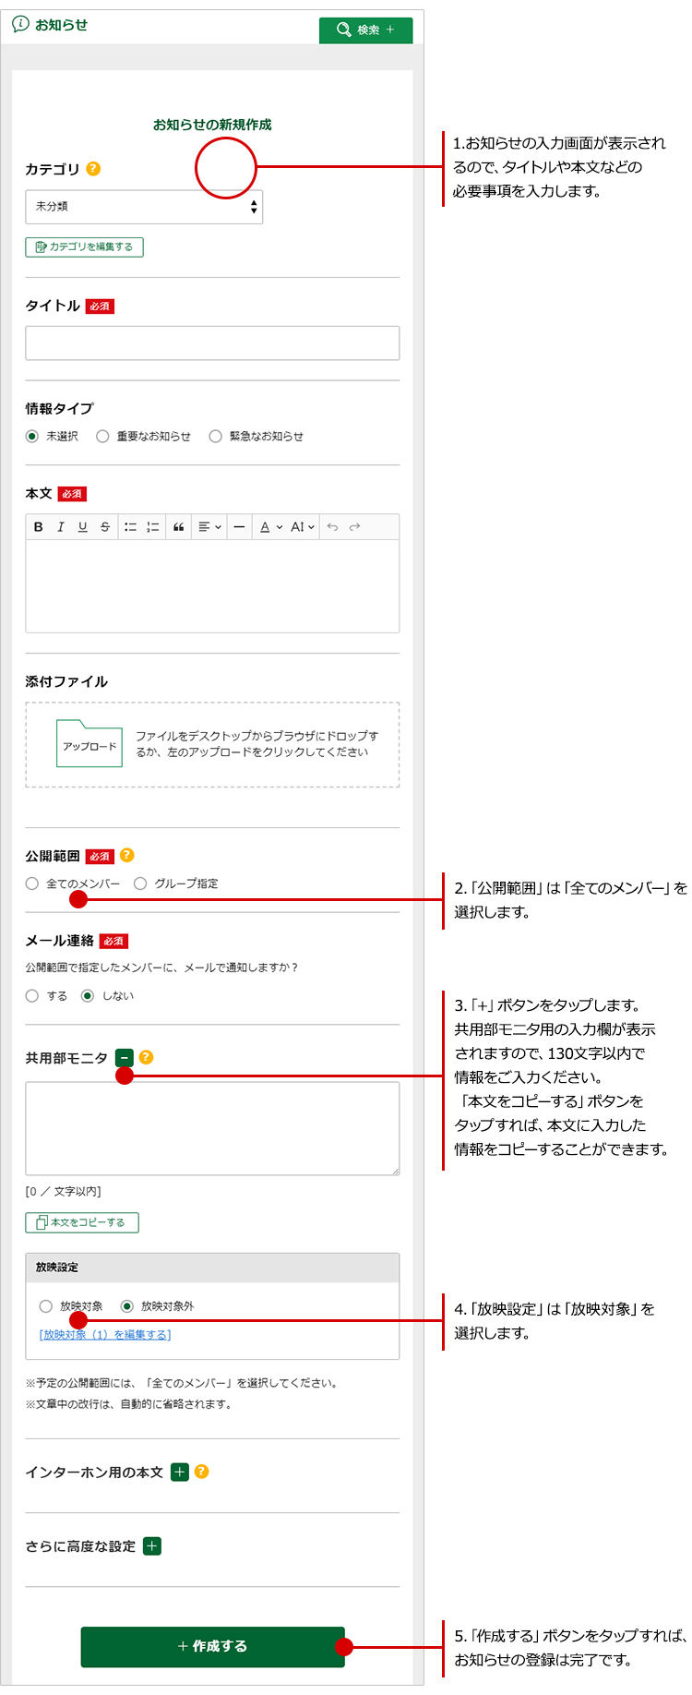The width and height of the screenshot is (692, 1695).
Task: Insert a bulleted list in body text
Action: pos(130,527)
